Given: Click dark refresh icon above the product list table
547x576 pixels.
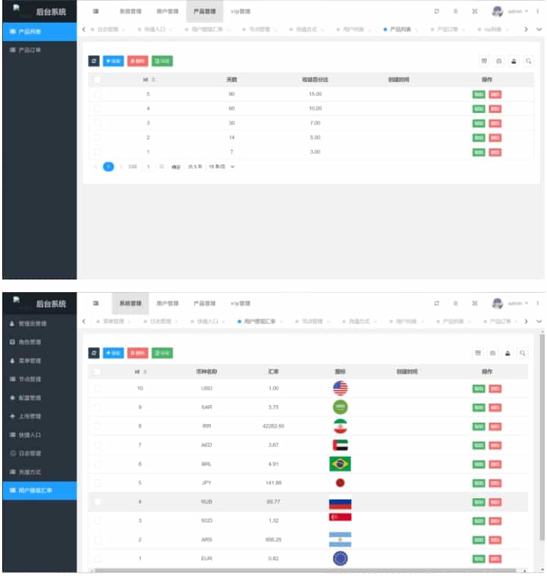Looking at the screenshot, I should [x=94, y=62].
